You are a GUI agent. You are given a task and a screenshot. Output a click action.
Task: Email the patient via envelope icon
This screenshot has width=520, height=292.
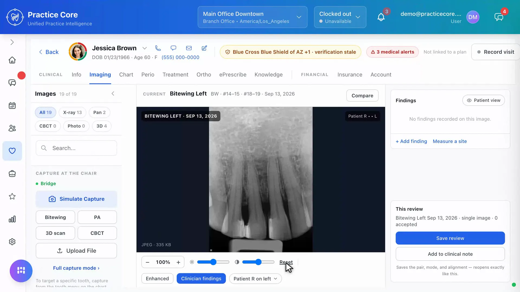[189, 48]
